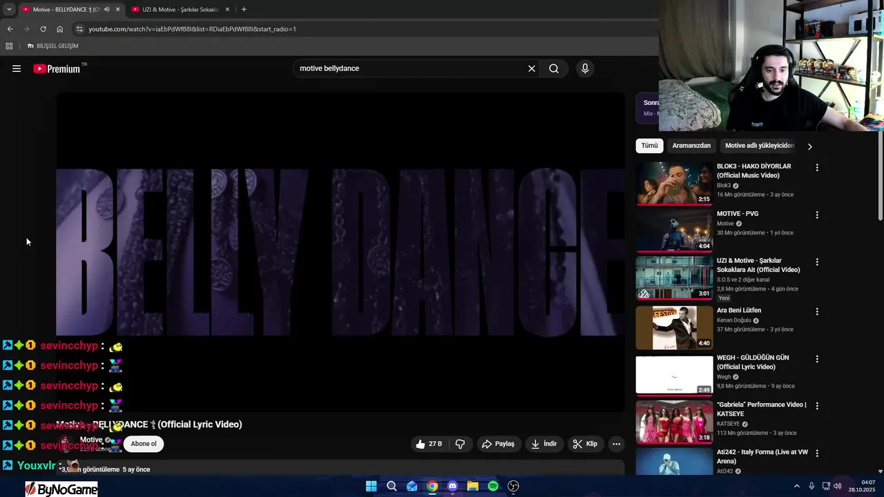Open WEGH - GÜLDÜĞÜN GÜN title
This screenshot has height=497, width=884.
pyautogui.click(x=753, y=362)
